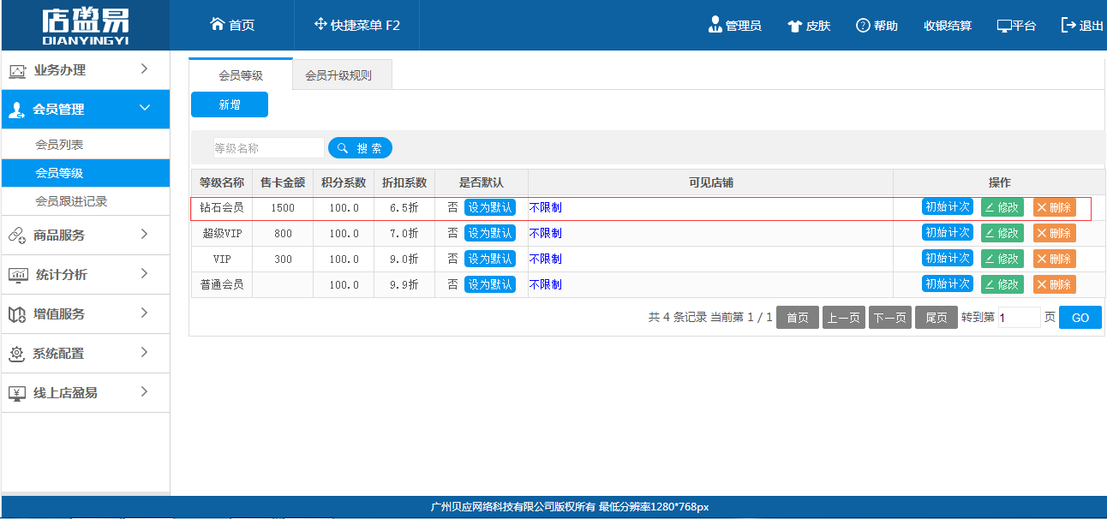Screen dimensions: 1107x519
Task: Select the 会员等级 tab
Action: pyautogui.click(x=241, y=75)
